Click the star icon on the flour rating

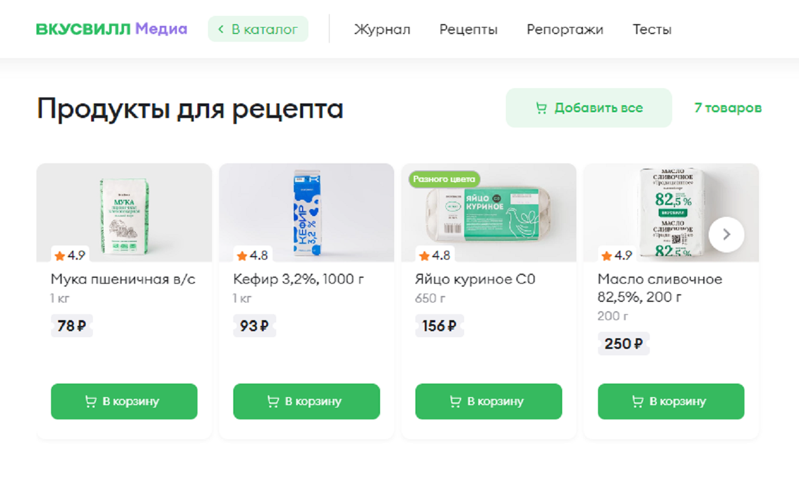click(60, 255)
